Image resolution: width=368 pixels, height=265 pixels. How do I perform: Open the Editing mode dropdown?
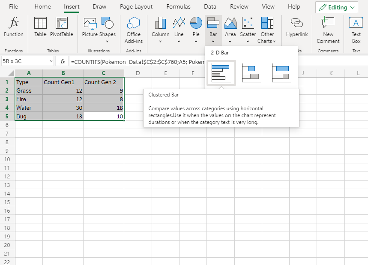pyautogui.click(x=337, y=7)
